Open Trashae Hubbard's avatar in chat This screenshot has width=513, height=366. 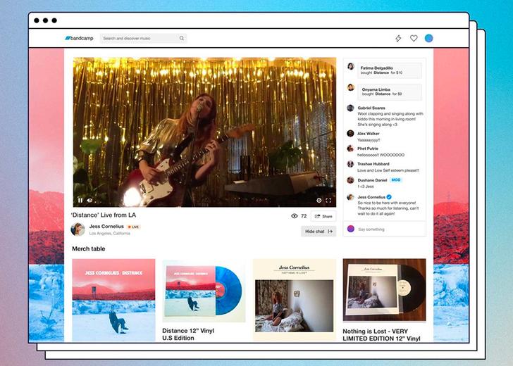tap(350, 164)
